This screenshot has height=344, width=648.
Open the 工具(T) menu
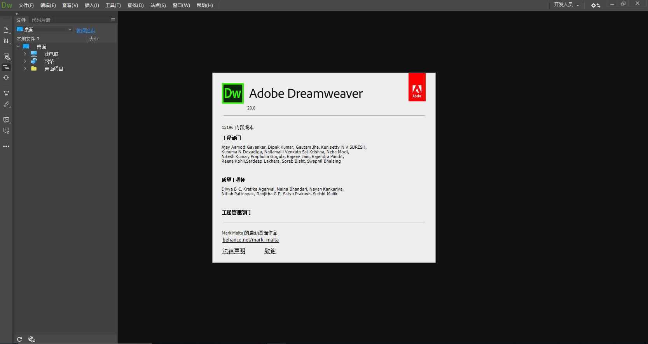click(113, 5)
